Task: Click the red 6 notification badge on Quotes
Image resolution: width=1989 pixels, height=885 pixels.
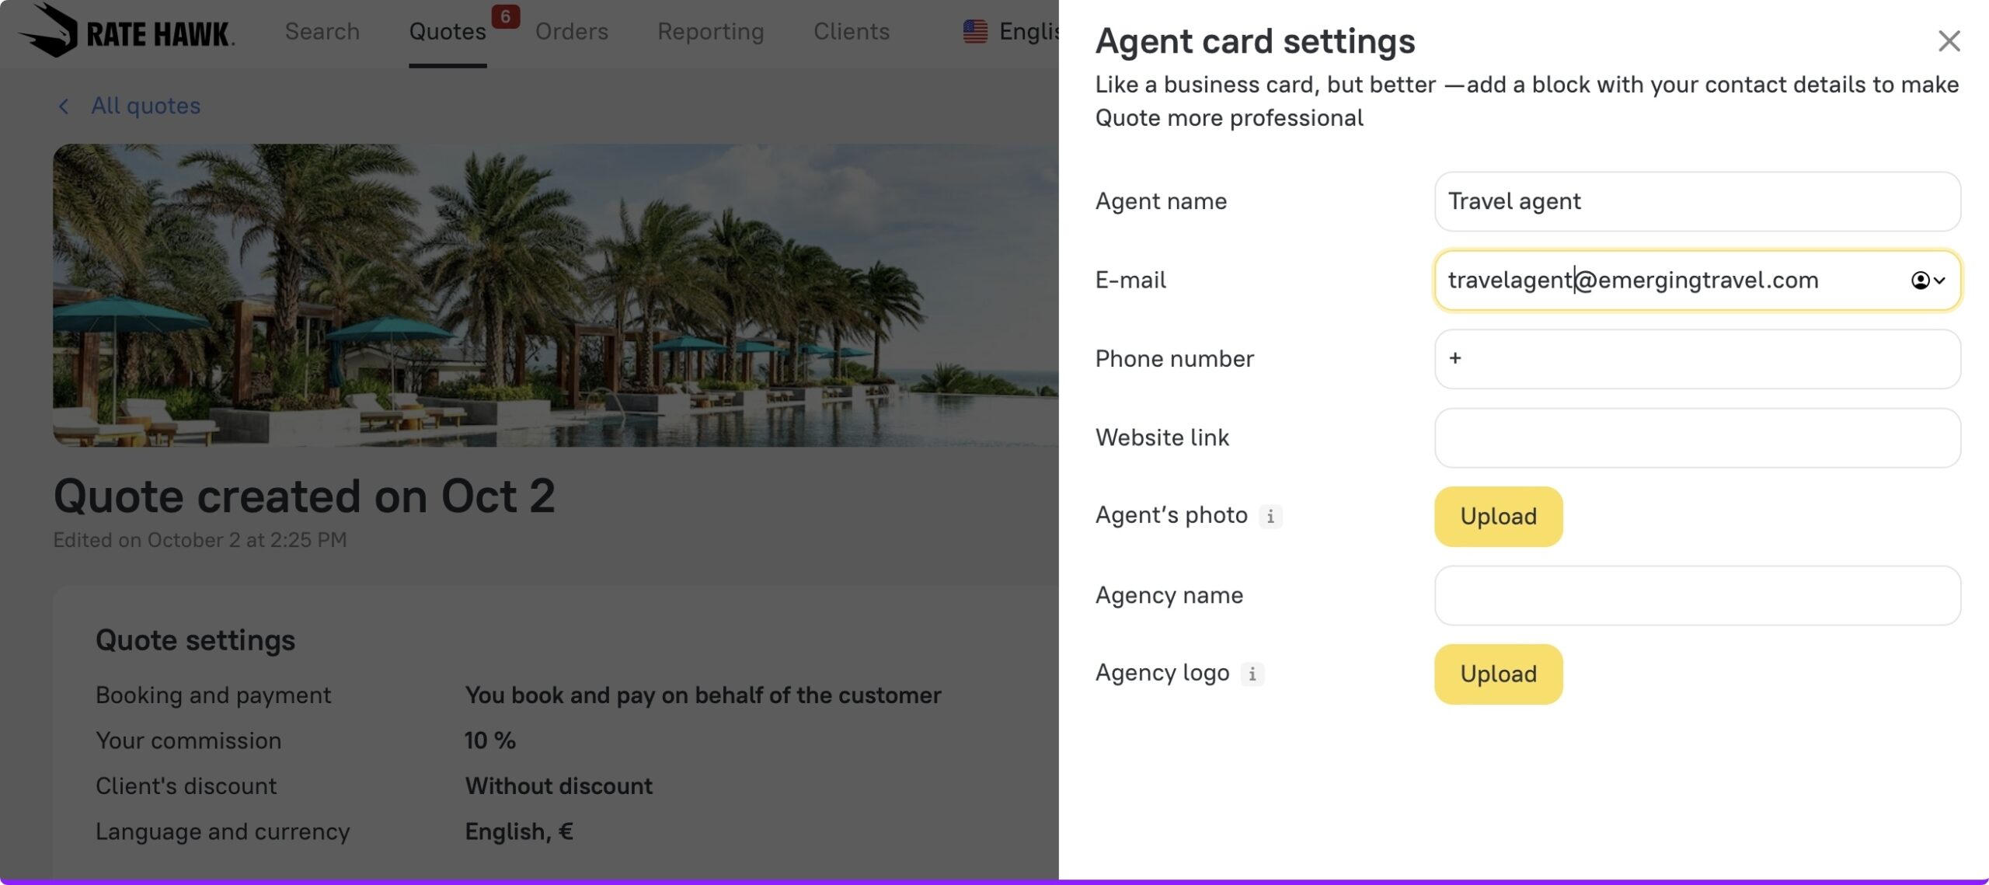Action: point(505,16)
